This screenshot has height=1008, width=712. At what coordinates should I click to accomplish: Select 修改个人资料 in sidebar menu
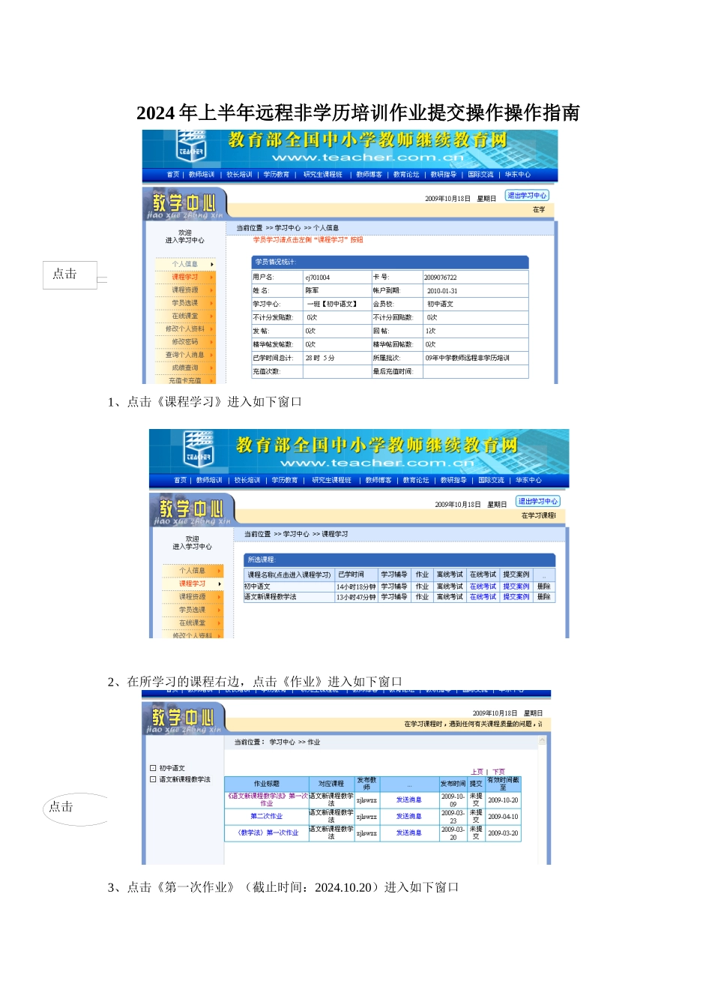(184, 329)
